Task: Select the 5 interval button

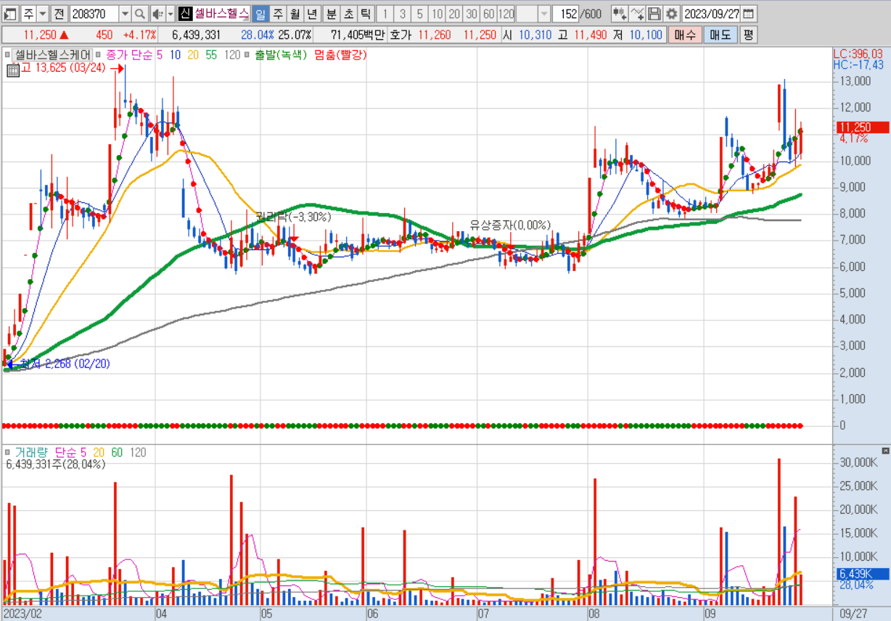Action: 419,14
